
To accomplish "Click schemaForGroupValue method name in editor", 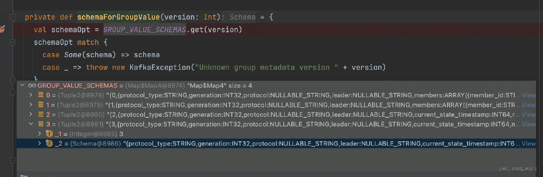I will point(118,17).
